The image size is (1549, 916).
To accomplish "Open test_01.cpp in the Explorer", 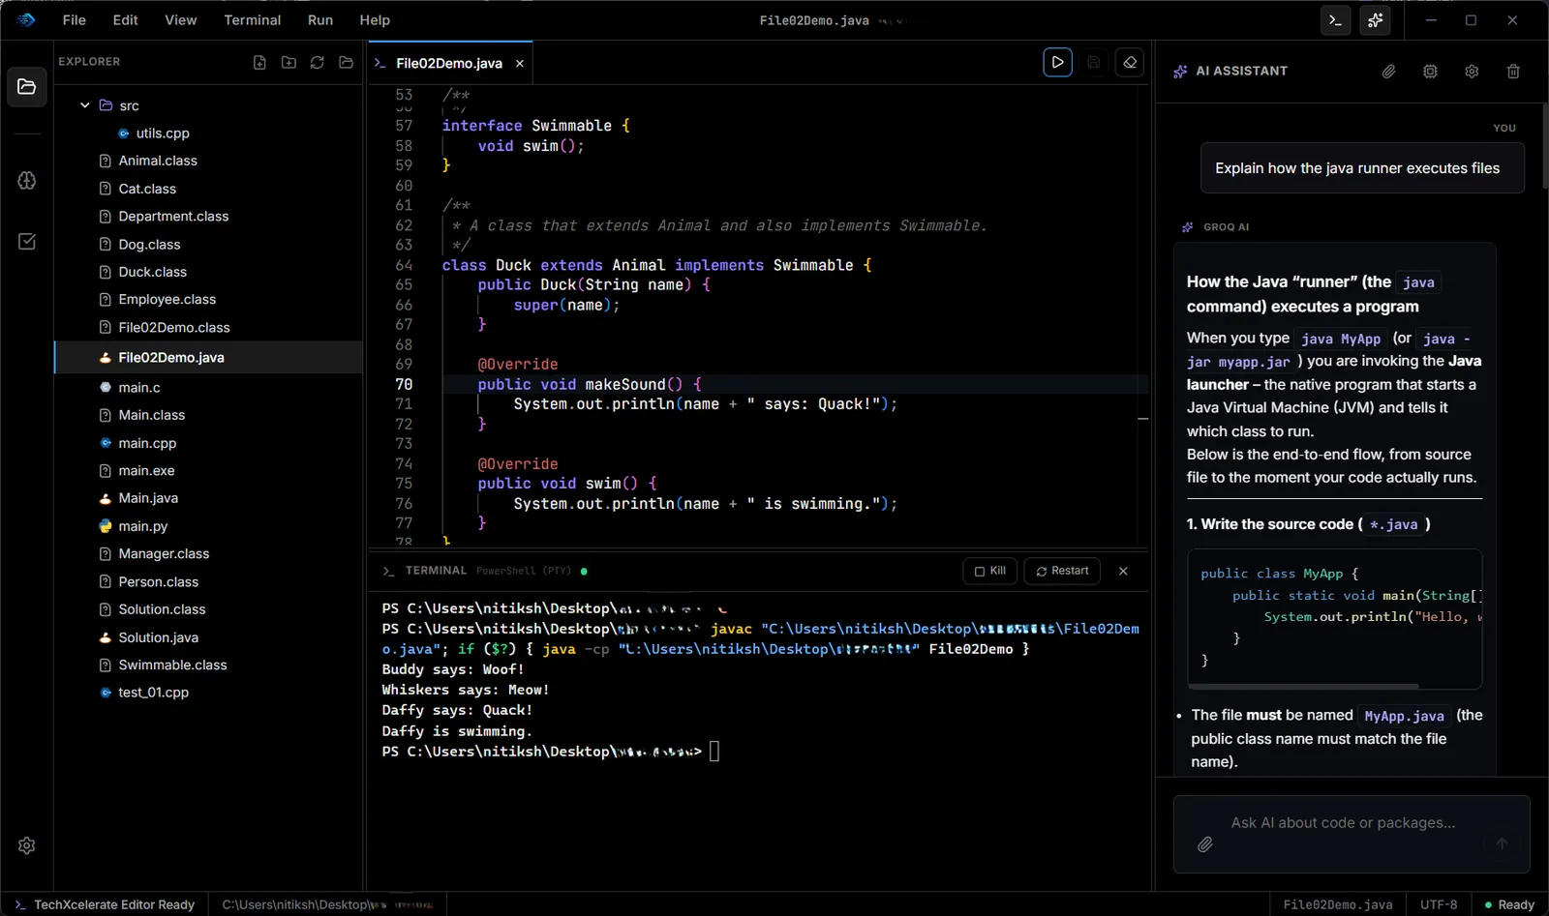I will 153,693.
